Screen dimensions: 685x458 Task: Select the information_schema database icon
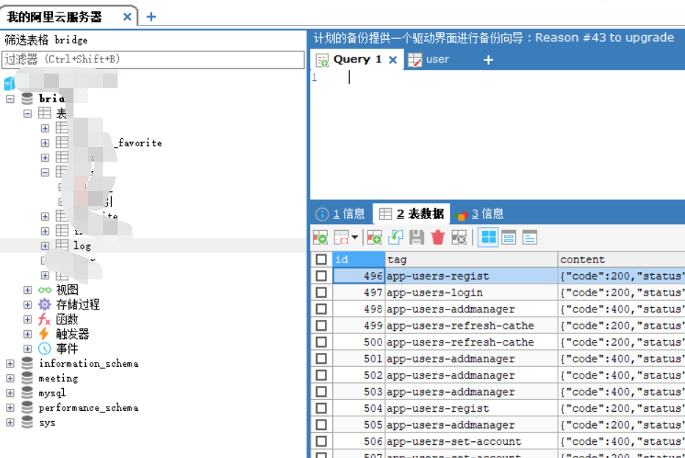click(27, 364)
